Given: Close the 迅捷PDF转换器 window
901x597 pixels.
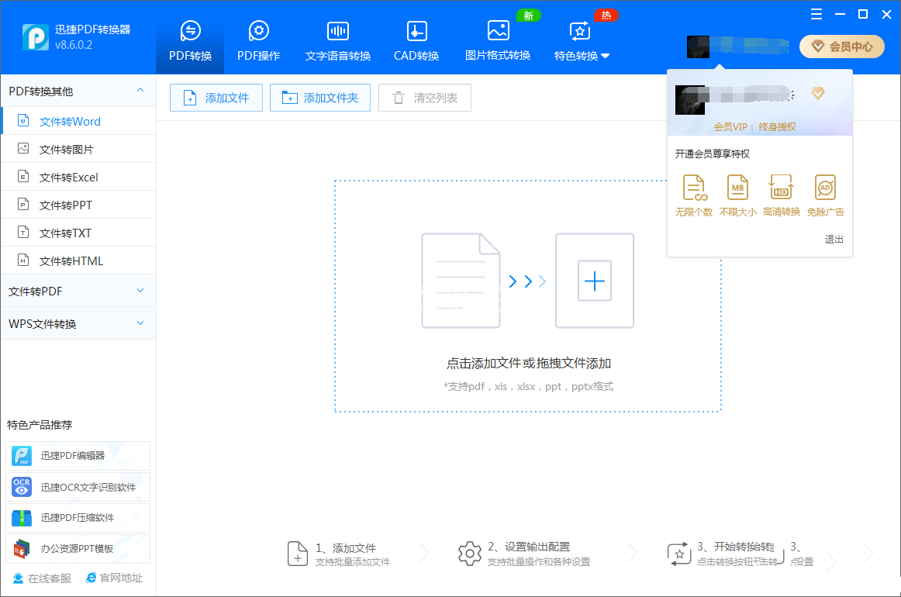Looking at the screenshot, I should [x=886, y=15].
